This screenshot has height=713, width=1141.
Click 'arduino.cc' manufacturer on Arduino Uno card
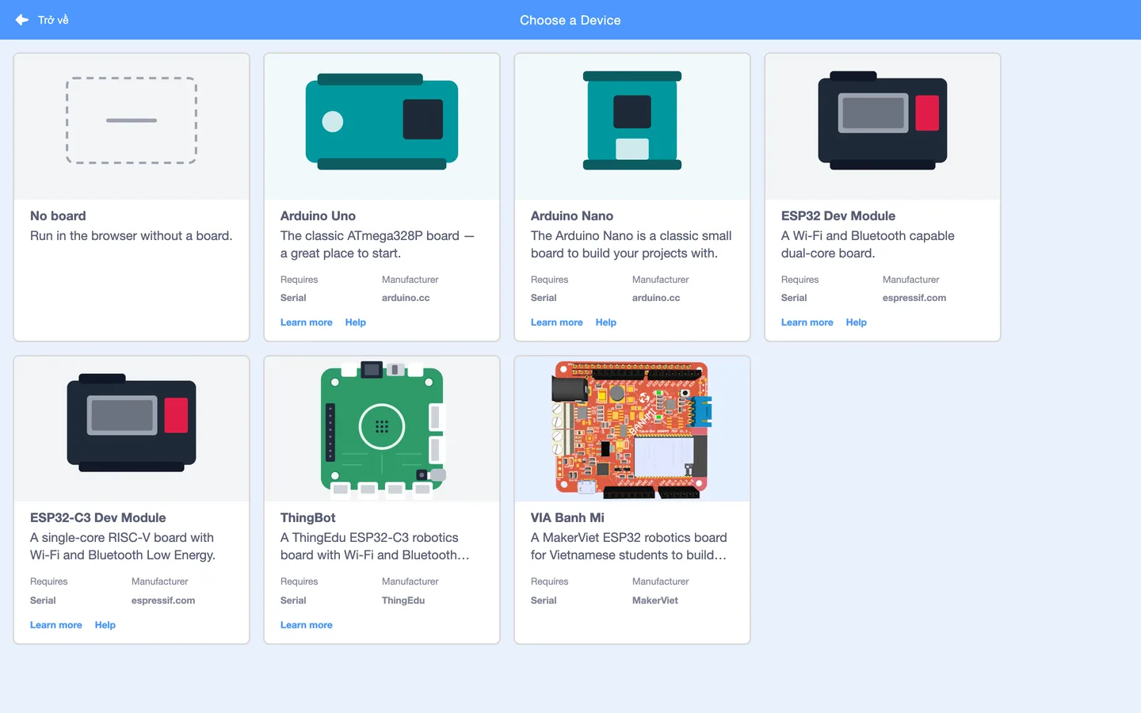pyautogui.click(x=406, y=298)
